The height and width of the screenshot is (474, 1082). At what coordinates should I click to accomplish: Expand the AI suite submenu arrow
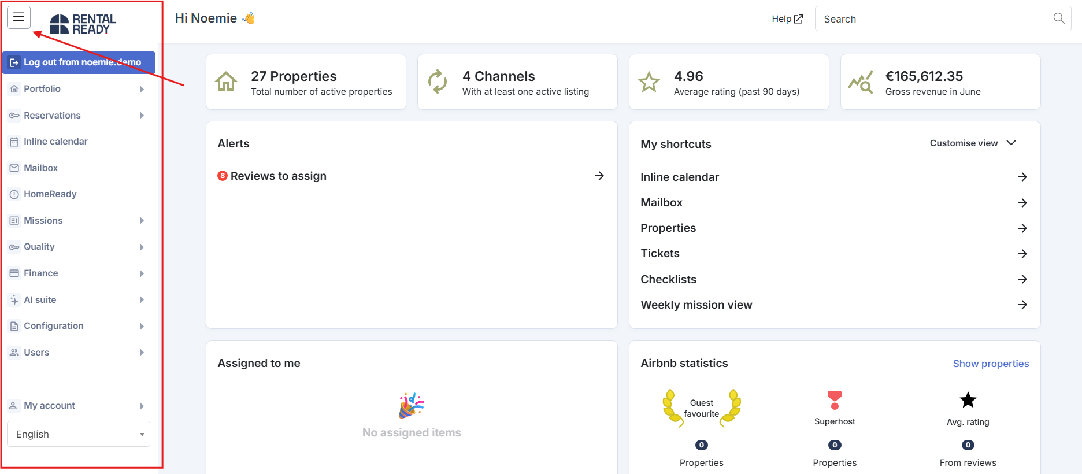click(142, 300)
